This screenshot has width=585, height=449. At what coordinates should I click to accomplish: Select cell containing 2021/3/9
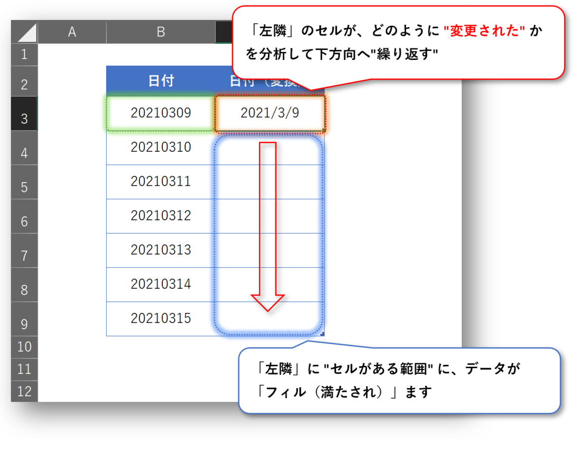(x=270, y=113)
